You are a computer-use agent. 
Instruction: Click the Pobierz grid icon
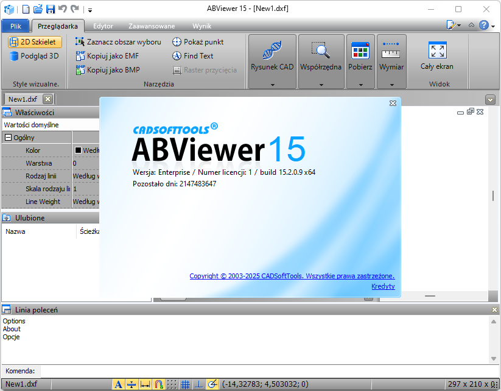[x=360, y=51]
